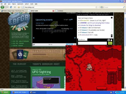Select the Audience tab in chat

(82, 40)
